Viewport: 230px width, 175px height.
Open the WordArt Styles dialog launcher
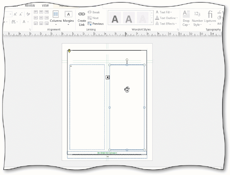tap(178, 29)
